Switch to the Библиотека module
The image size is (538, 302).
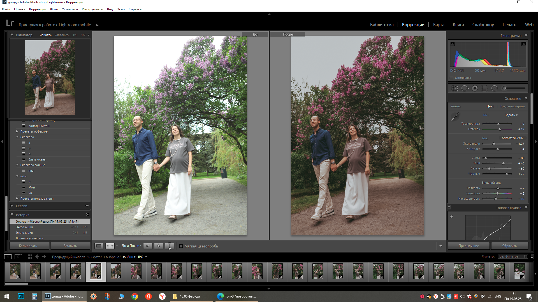pos(382,25)
